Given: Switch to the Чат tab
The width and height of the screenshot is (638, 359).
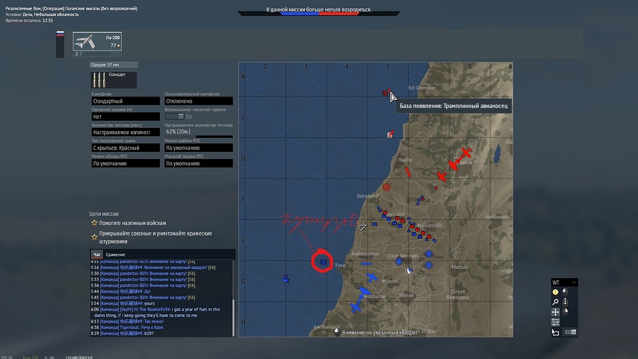Looking at the screenshot, I should (96, 255).
